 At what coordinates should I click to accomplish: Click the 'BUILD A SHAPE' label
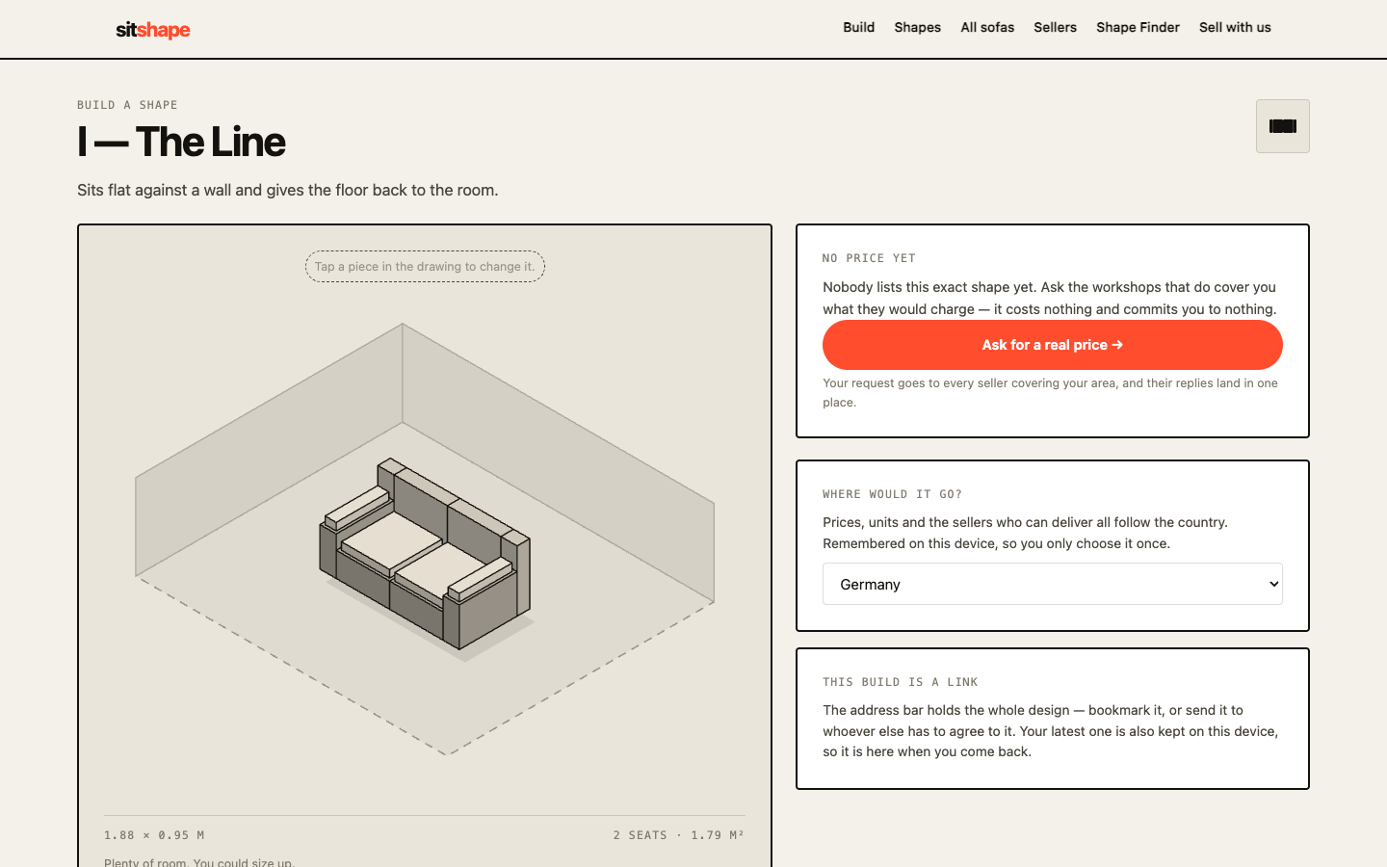[x=127, y=105]
